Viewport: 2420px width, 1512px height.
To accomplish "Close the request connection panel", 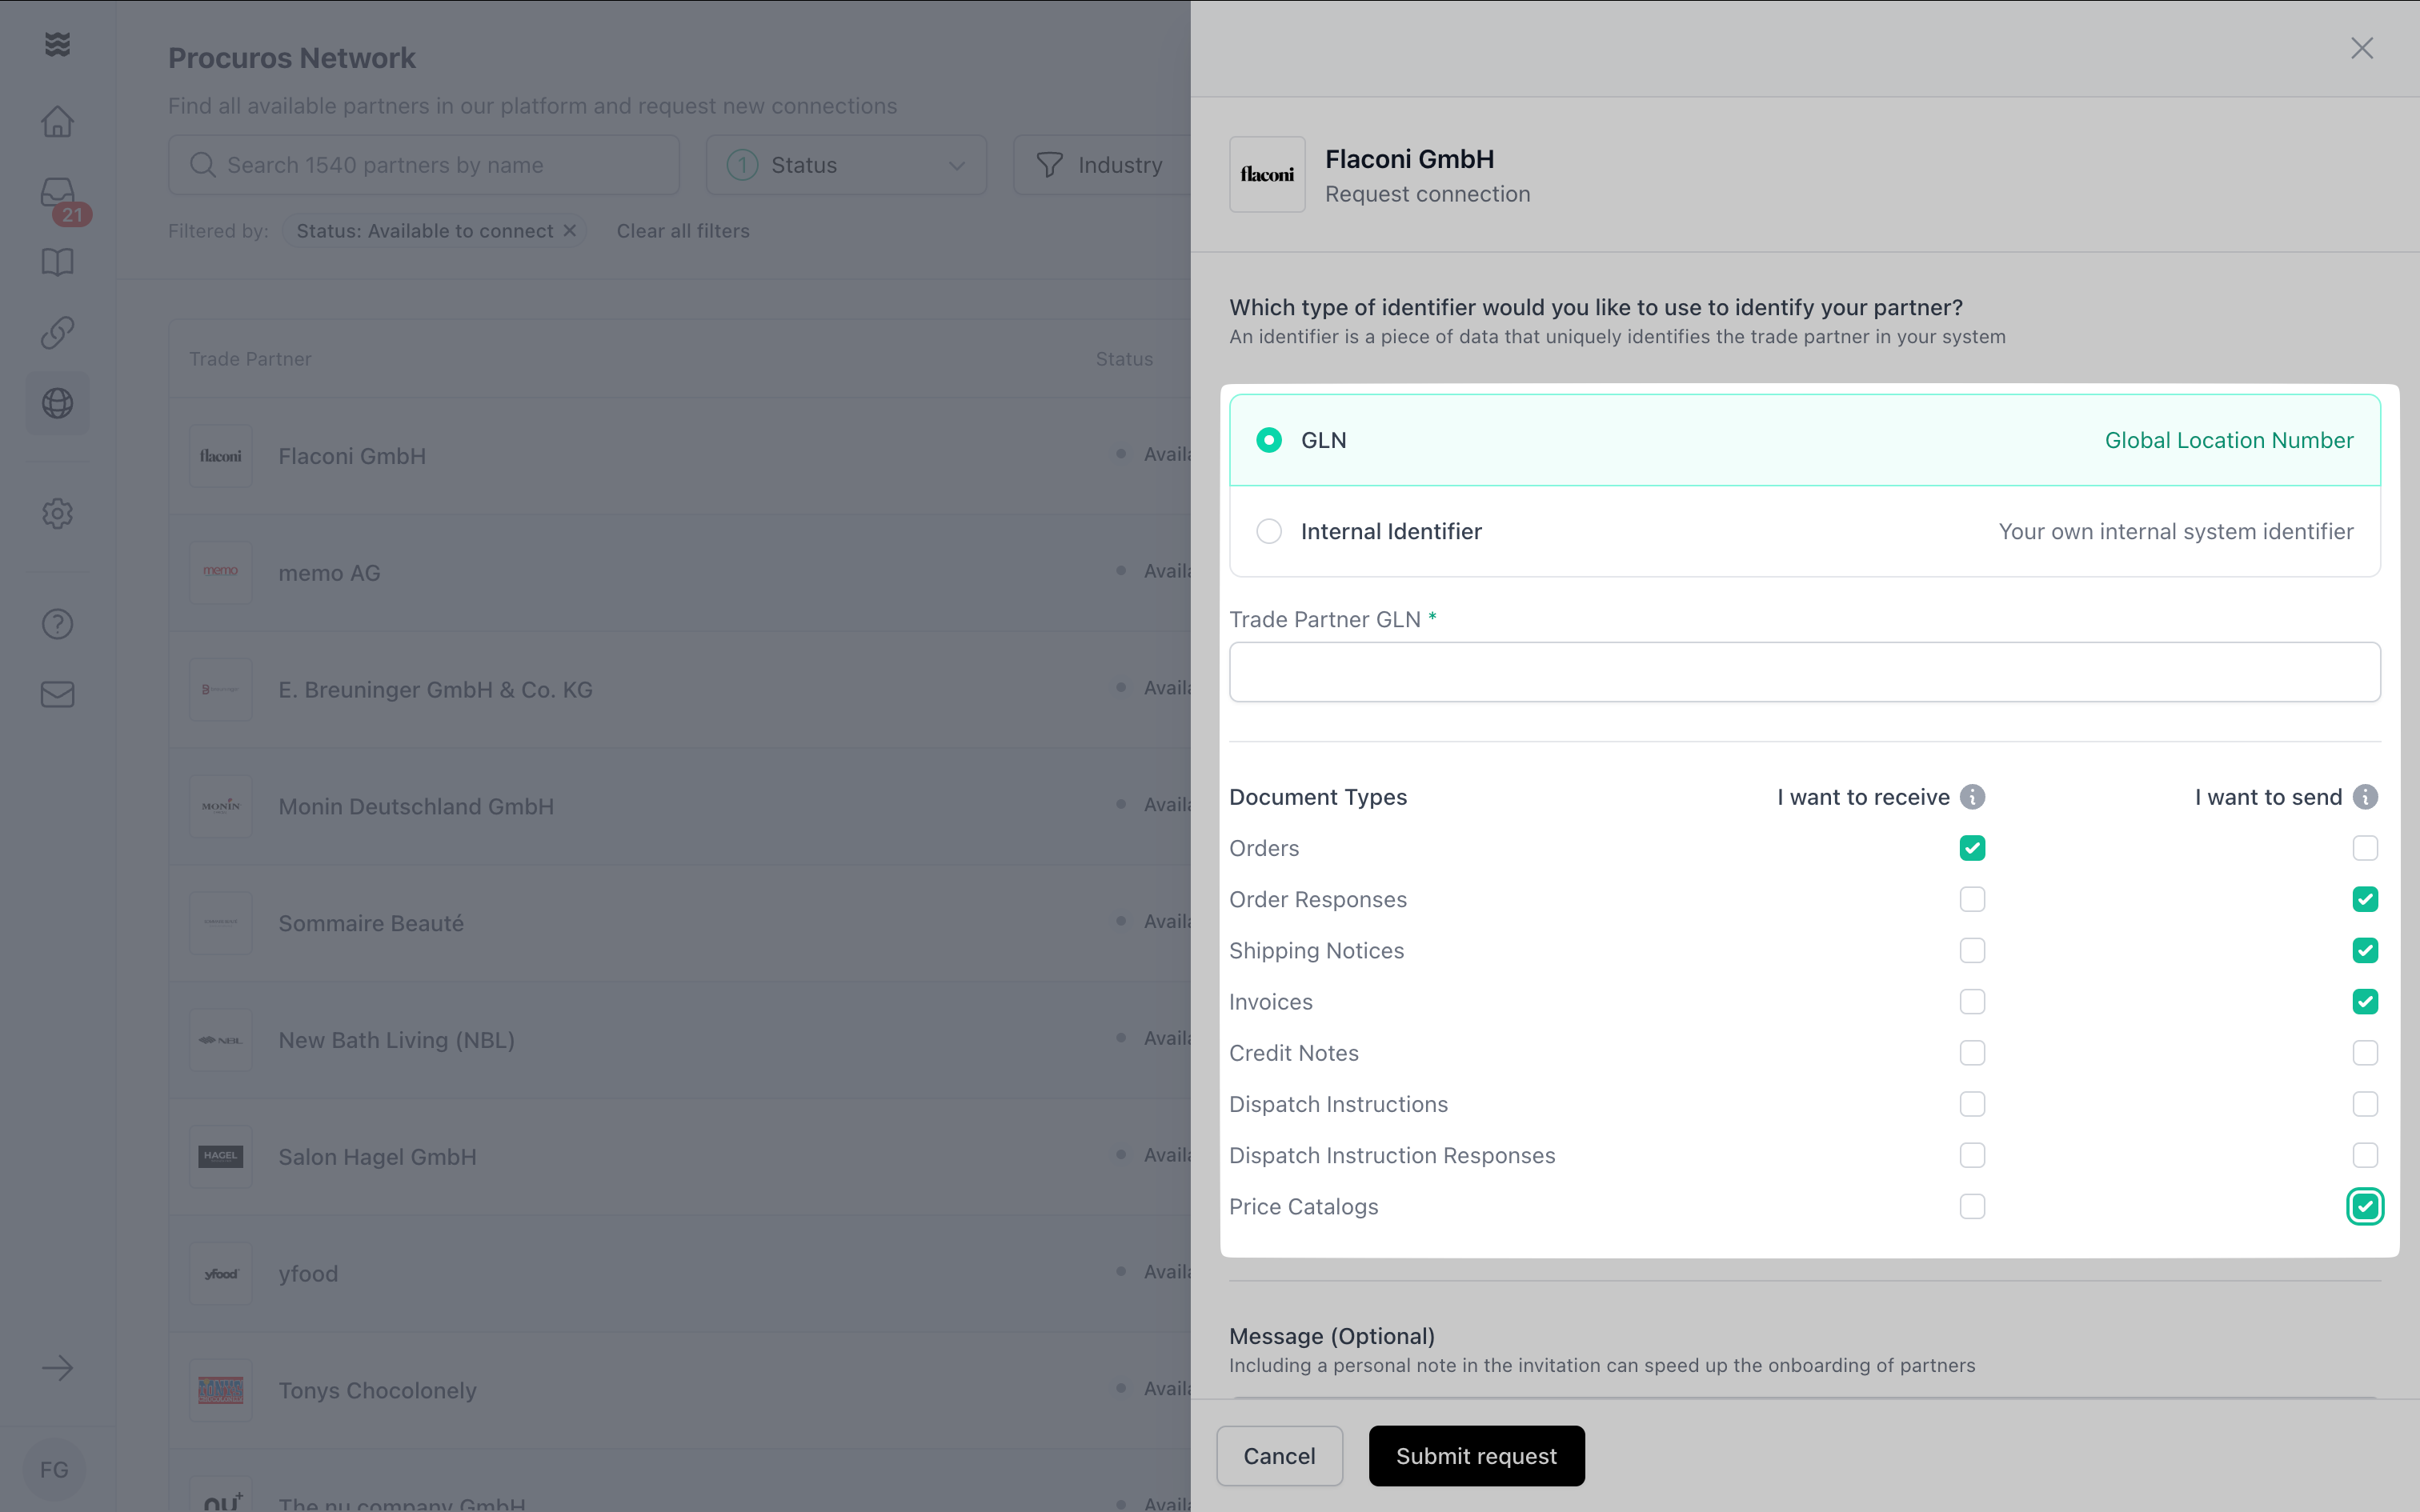I will point(2362,48).
